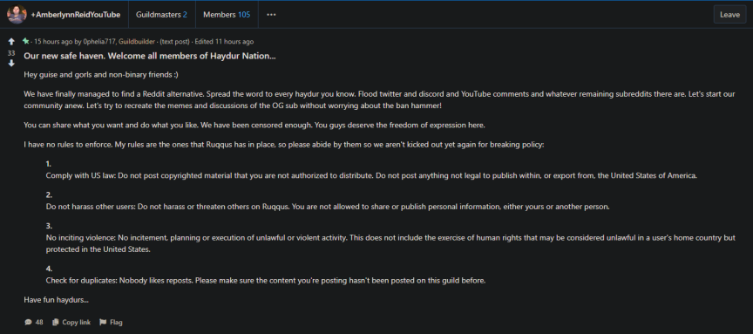Viewport: 753px width, 334px height.
Task: Open author 0phelia717 profile link
Action: (99, 42)
